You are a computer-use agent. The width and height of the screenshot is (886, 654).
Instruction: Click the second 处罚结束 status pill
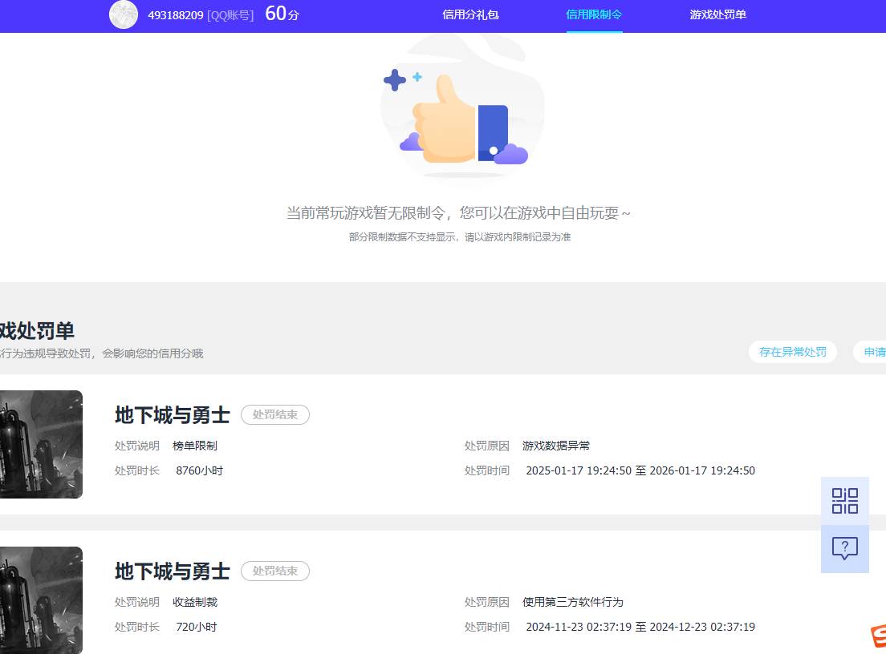tap(275, 571)
